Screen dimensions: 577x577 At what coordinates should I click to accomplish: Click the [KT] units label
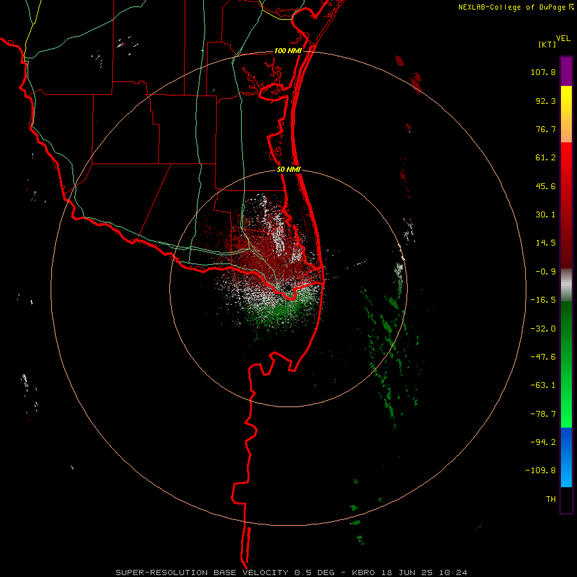(548, 44)
